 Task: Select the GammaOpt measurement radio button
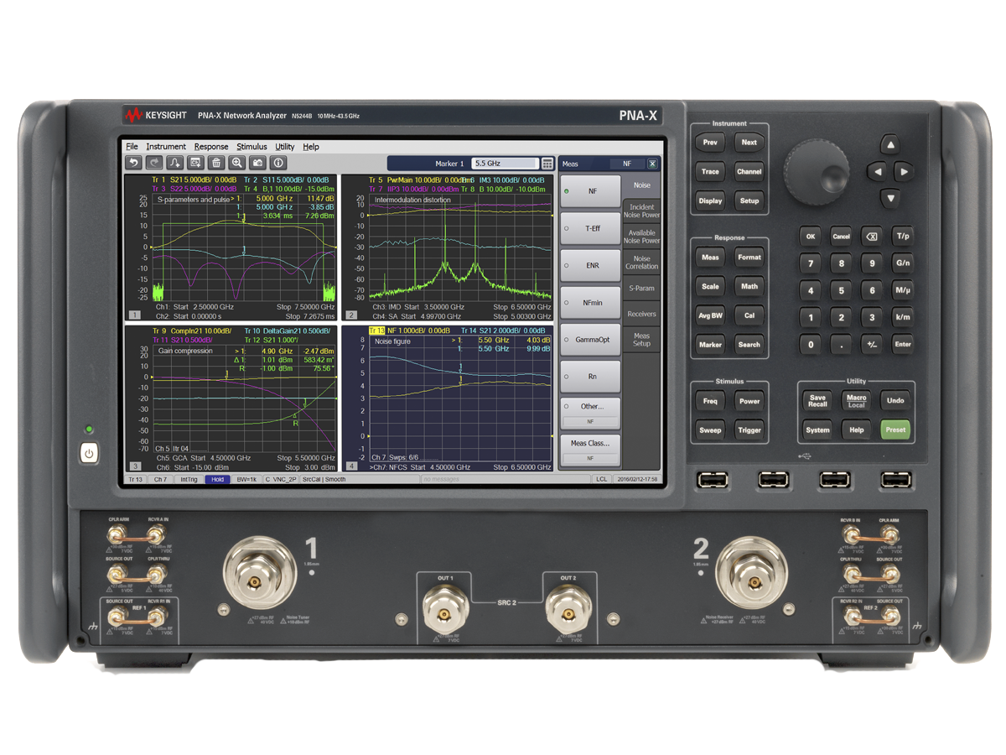click(x=590, y=340)
